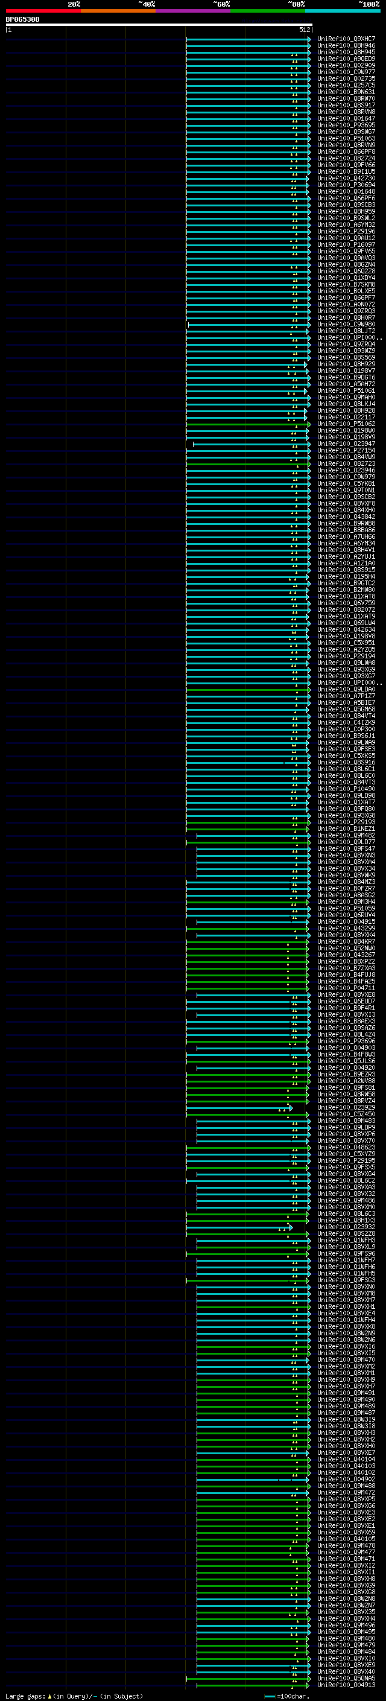
Task: Select the UniRef100_Q42730 entry
Action: [346, 178]
